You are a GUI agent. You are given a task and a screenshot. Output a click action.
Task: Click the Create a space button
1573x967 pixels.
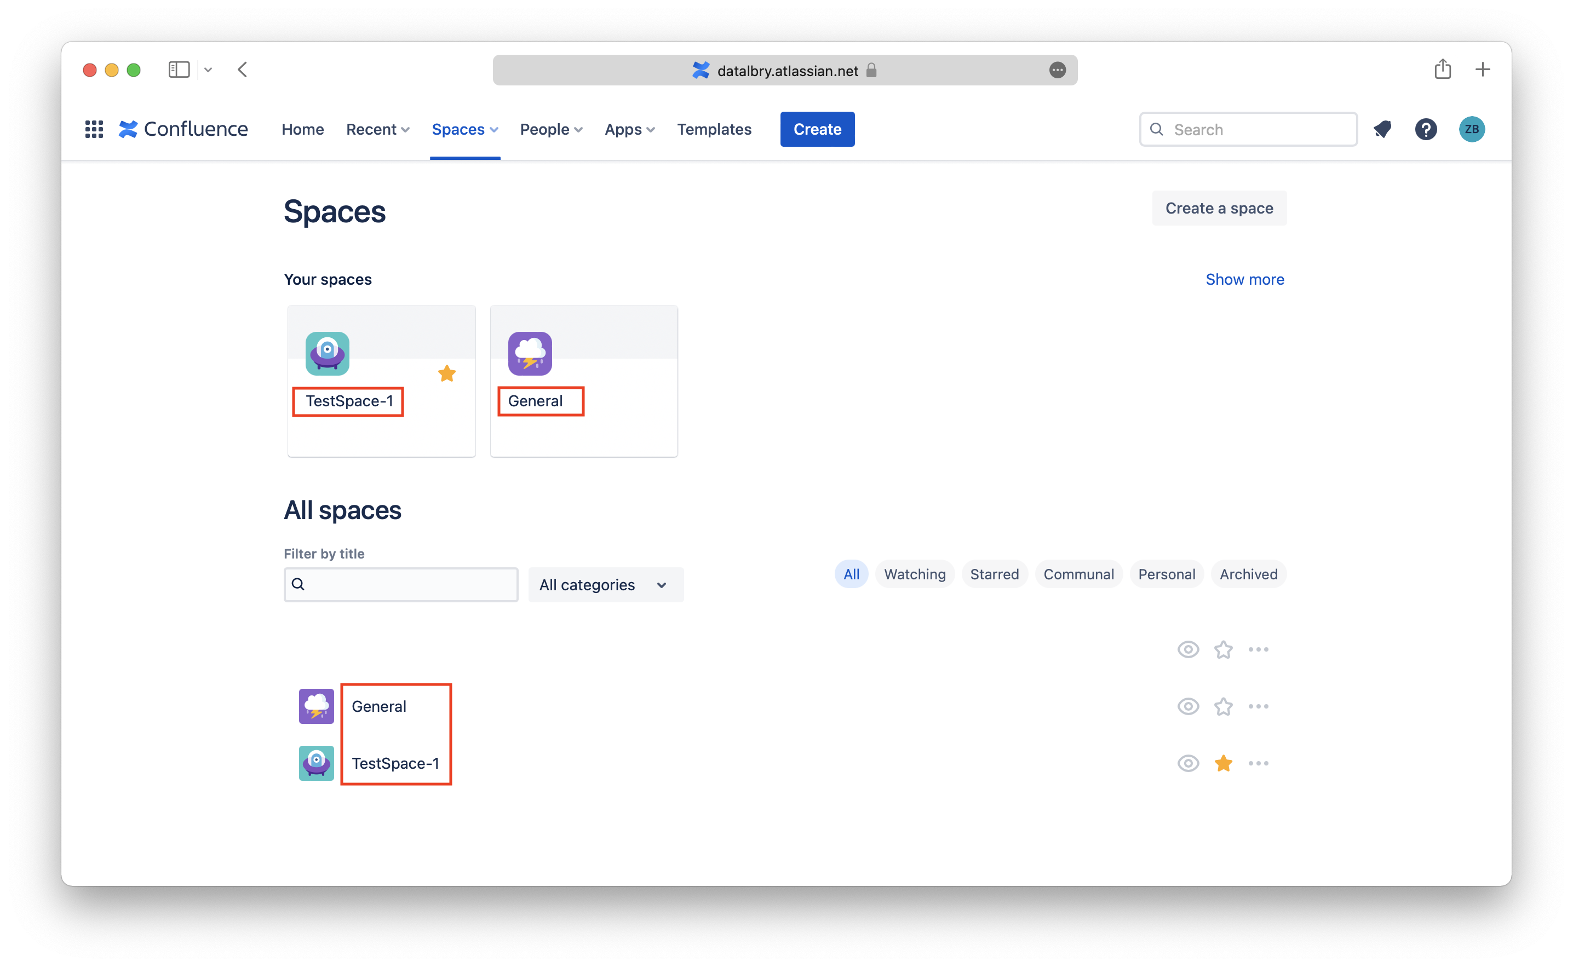coord(1219,208)
